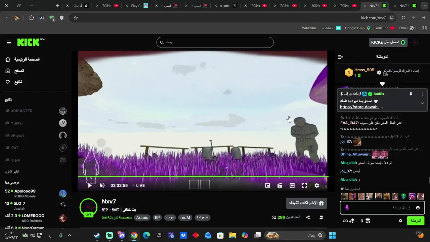Screen dimensions: 430x242
Task: Expand the gift leaderboard handle
Action: (382, 83)
